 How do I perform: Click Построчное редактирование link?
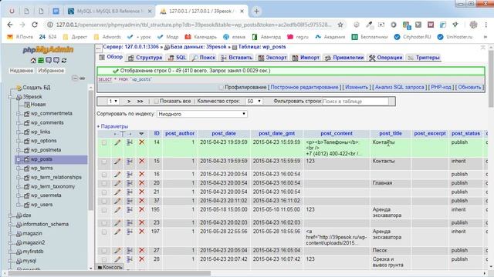coord(304,87)
